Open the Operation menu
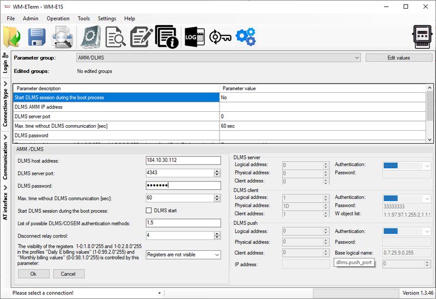This screenshot has height=299, width=436. [x=58, y=18]
